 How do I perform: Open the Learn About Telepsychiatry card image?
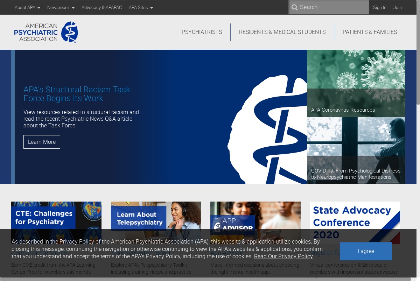tap(156, 223)
